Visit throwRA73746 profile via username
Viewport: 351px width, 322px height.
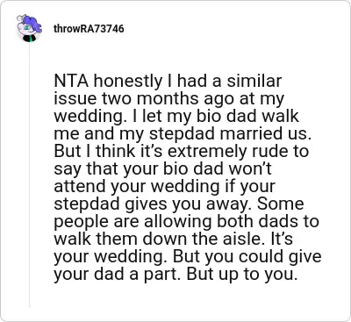(x=89, y=29)
